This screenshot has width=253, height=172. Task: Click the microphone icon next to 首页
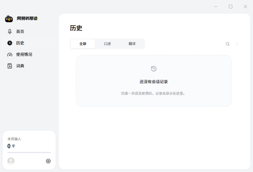pos(10,32)
